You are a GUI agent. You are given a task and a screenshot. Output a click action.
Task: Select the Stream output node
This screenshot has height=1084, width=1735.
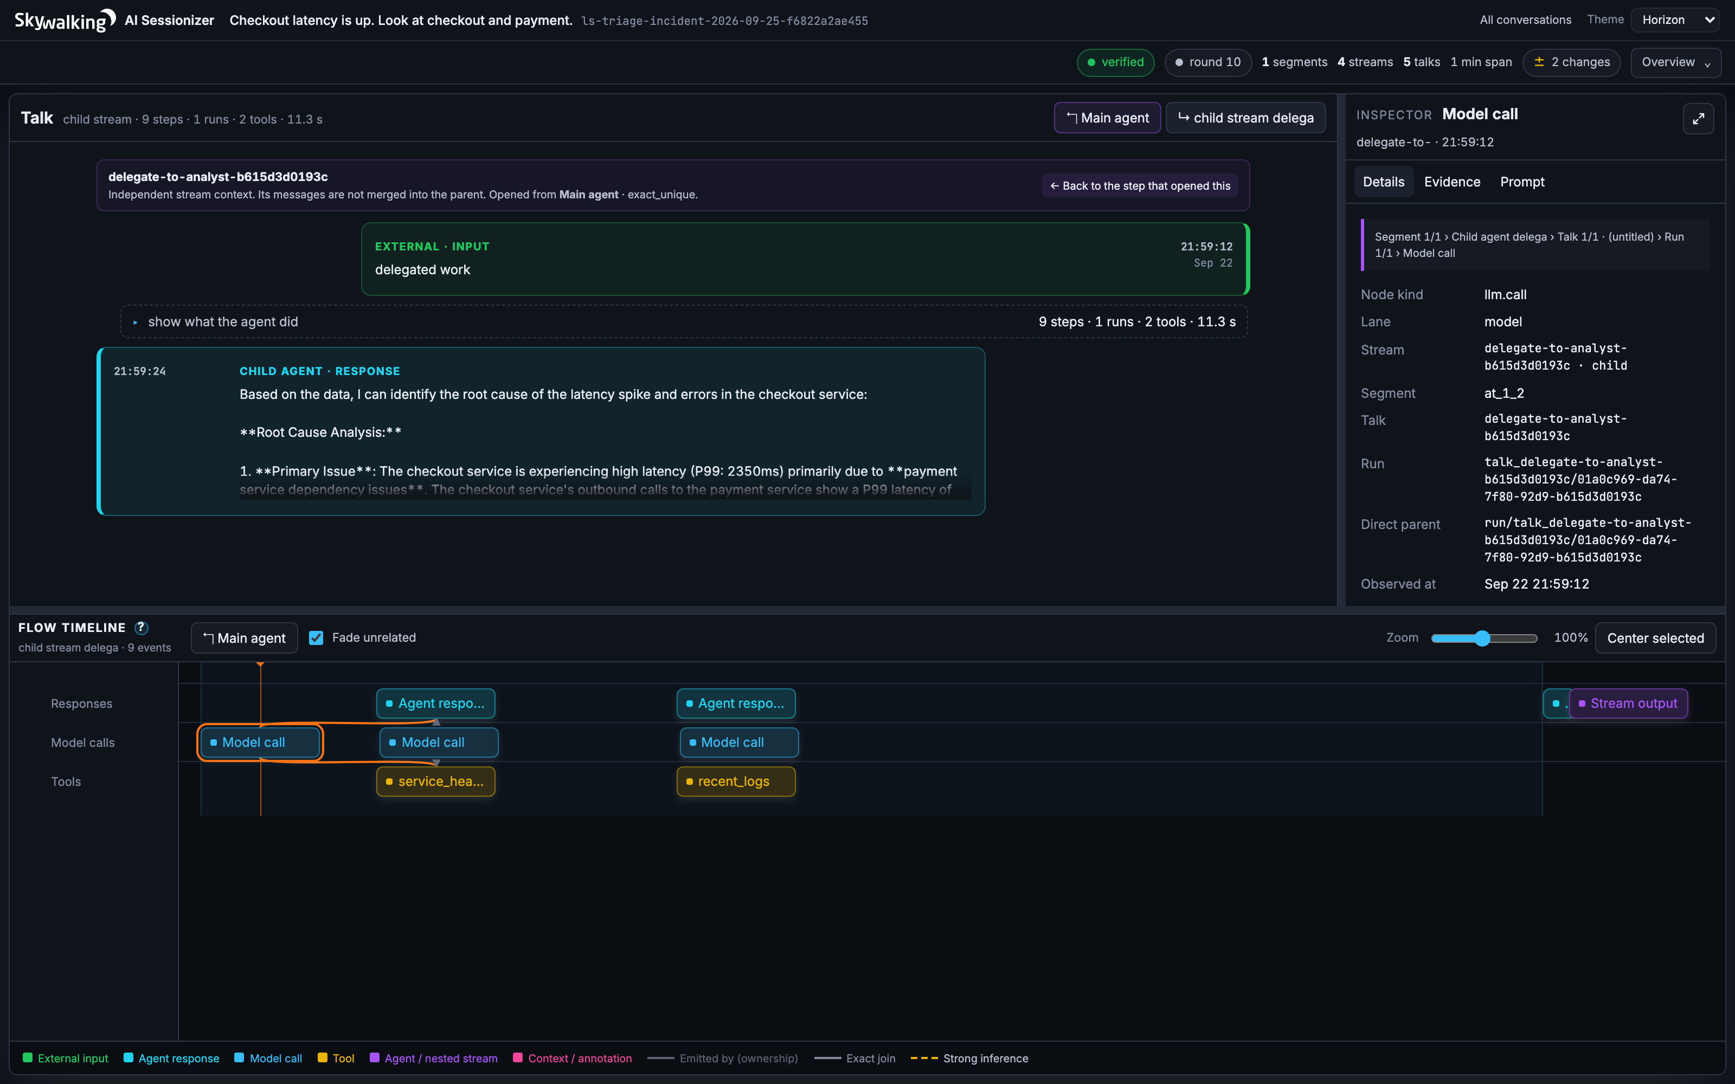[x=1628, y=704]
